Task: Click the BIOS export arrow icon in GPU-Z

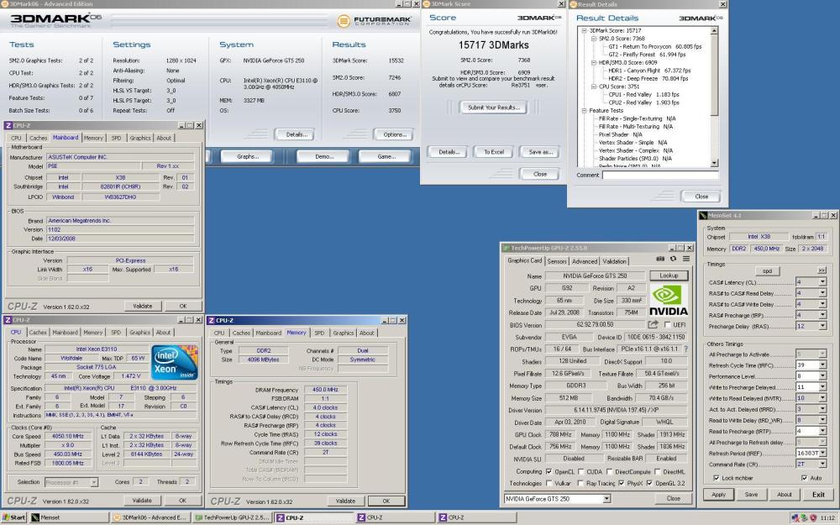Action: pyautogui.click(x=652, y=324)
